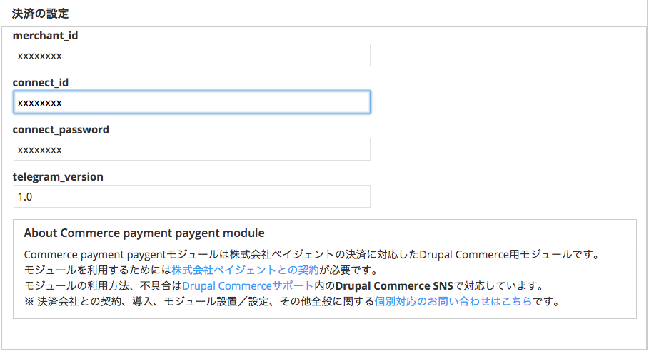The width and height of the screenshot is (649, 354).
Task: Select the connect_password input field
Action: point(191,149)
